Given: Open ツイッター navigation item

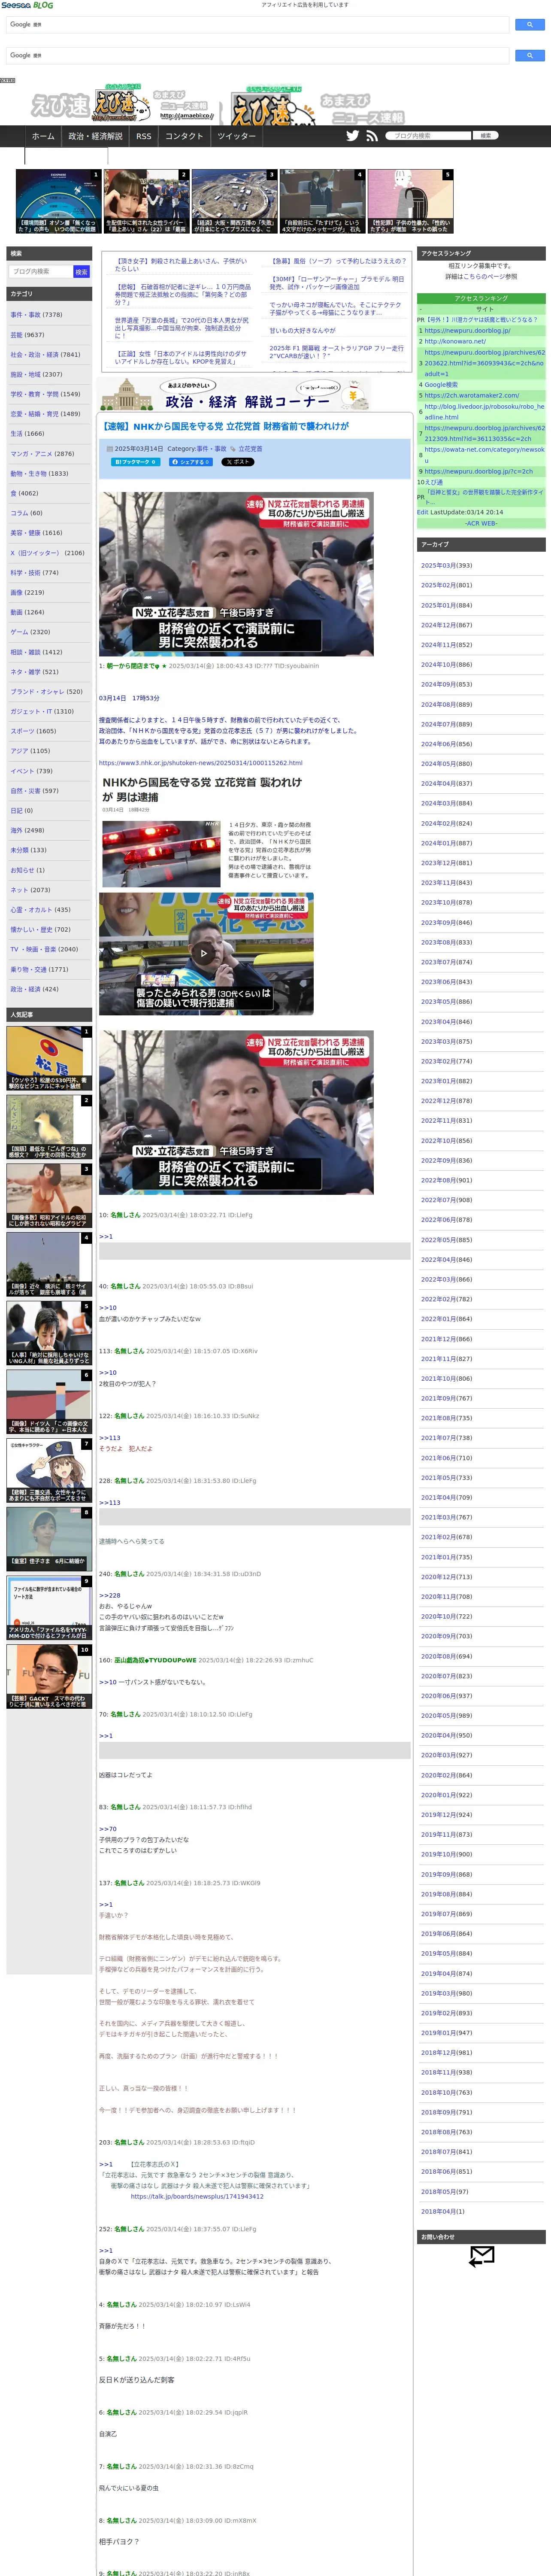Looking at the screenshot, I should [x=236, y=136].
